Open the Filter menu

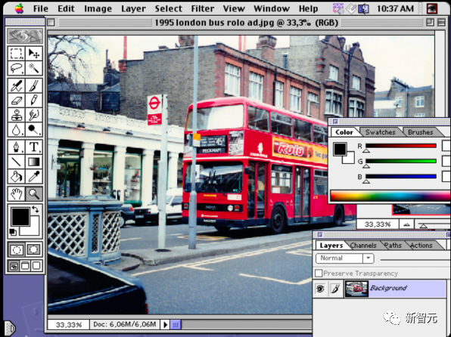point(203,8)
